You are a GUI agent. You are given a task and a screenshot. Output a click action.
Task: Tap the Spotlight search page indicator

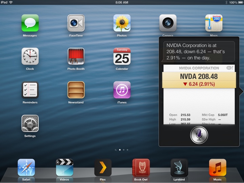click(x=116, y=150)
